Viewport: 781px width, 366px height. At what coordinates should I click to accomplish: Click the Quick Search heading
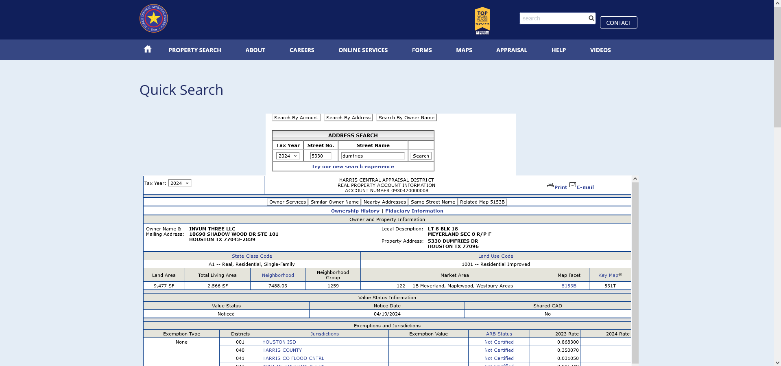coord(181,90)
